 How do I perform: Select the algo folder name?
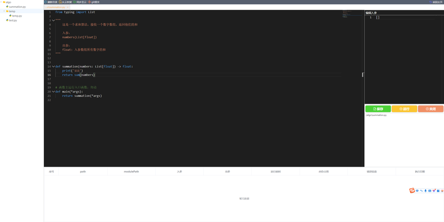tap(8, 2)
